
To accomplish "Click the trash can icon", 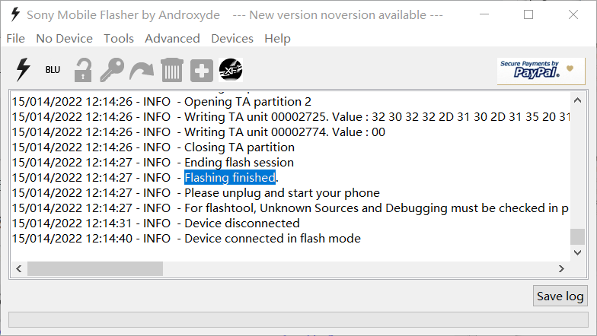I will (x=171, y=70).
